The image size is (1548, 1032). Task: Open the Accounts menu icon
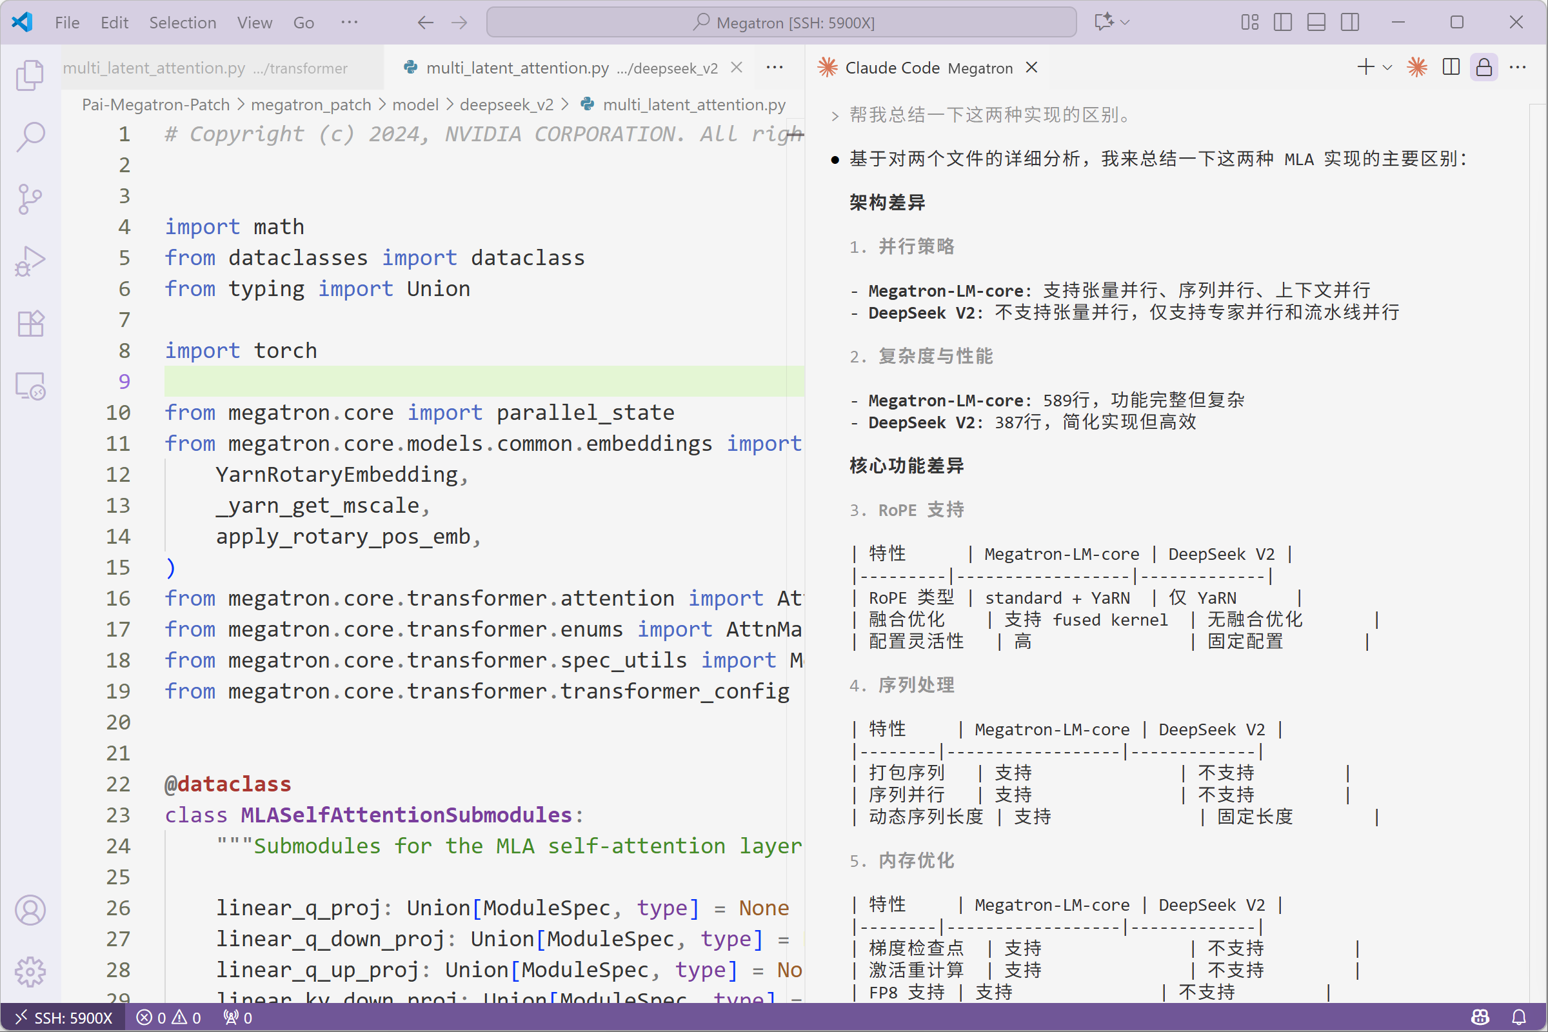coord(30,910)
